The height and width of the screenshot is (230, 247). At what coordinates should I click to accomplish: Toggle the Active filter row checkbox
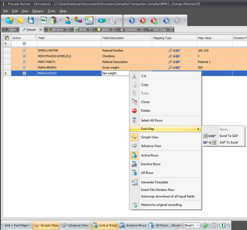(24, 44)
